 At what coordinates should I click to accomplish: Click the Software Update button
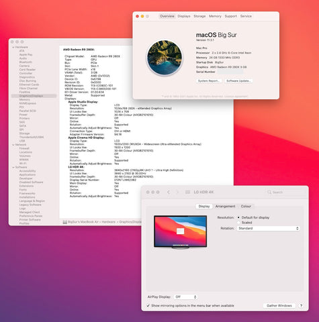tap(238, 80)
